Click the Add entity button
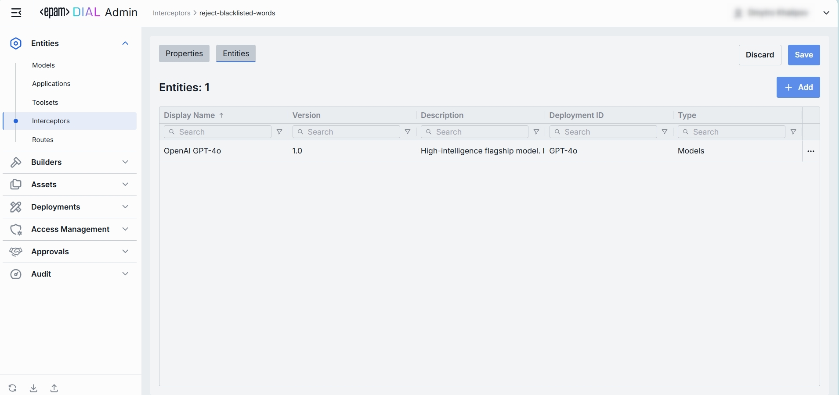Image resolution: width=839 pixels, height=395 pixels. (x=798, y=87)
